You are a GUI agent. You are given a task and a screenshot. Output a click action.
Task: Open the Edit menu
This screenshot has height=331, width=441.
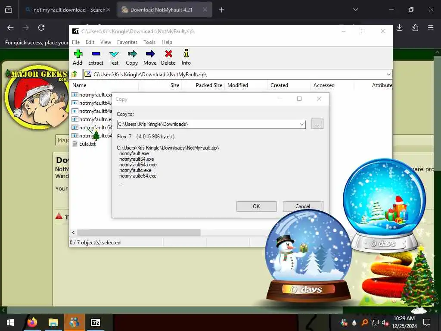tap(90, 42)
